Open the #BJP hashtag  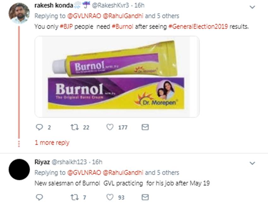tap(66, 27)
